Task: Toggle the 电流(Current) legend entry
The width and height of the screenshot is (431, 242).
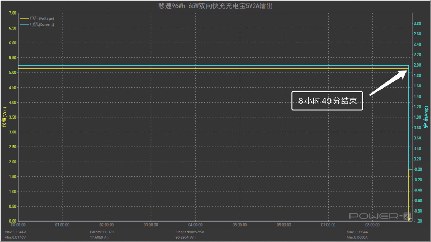Action: click(x=42, y=25)
